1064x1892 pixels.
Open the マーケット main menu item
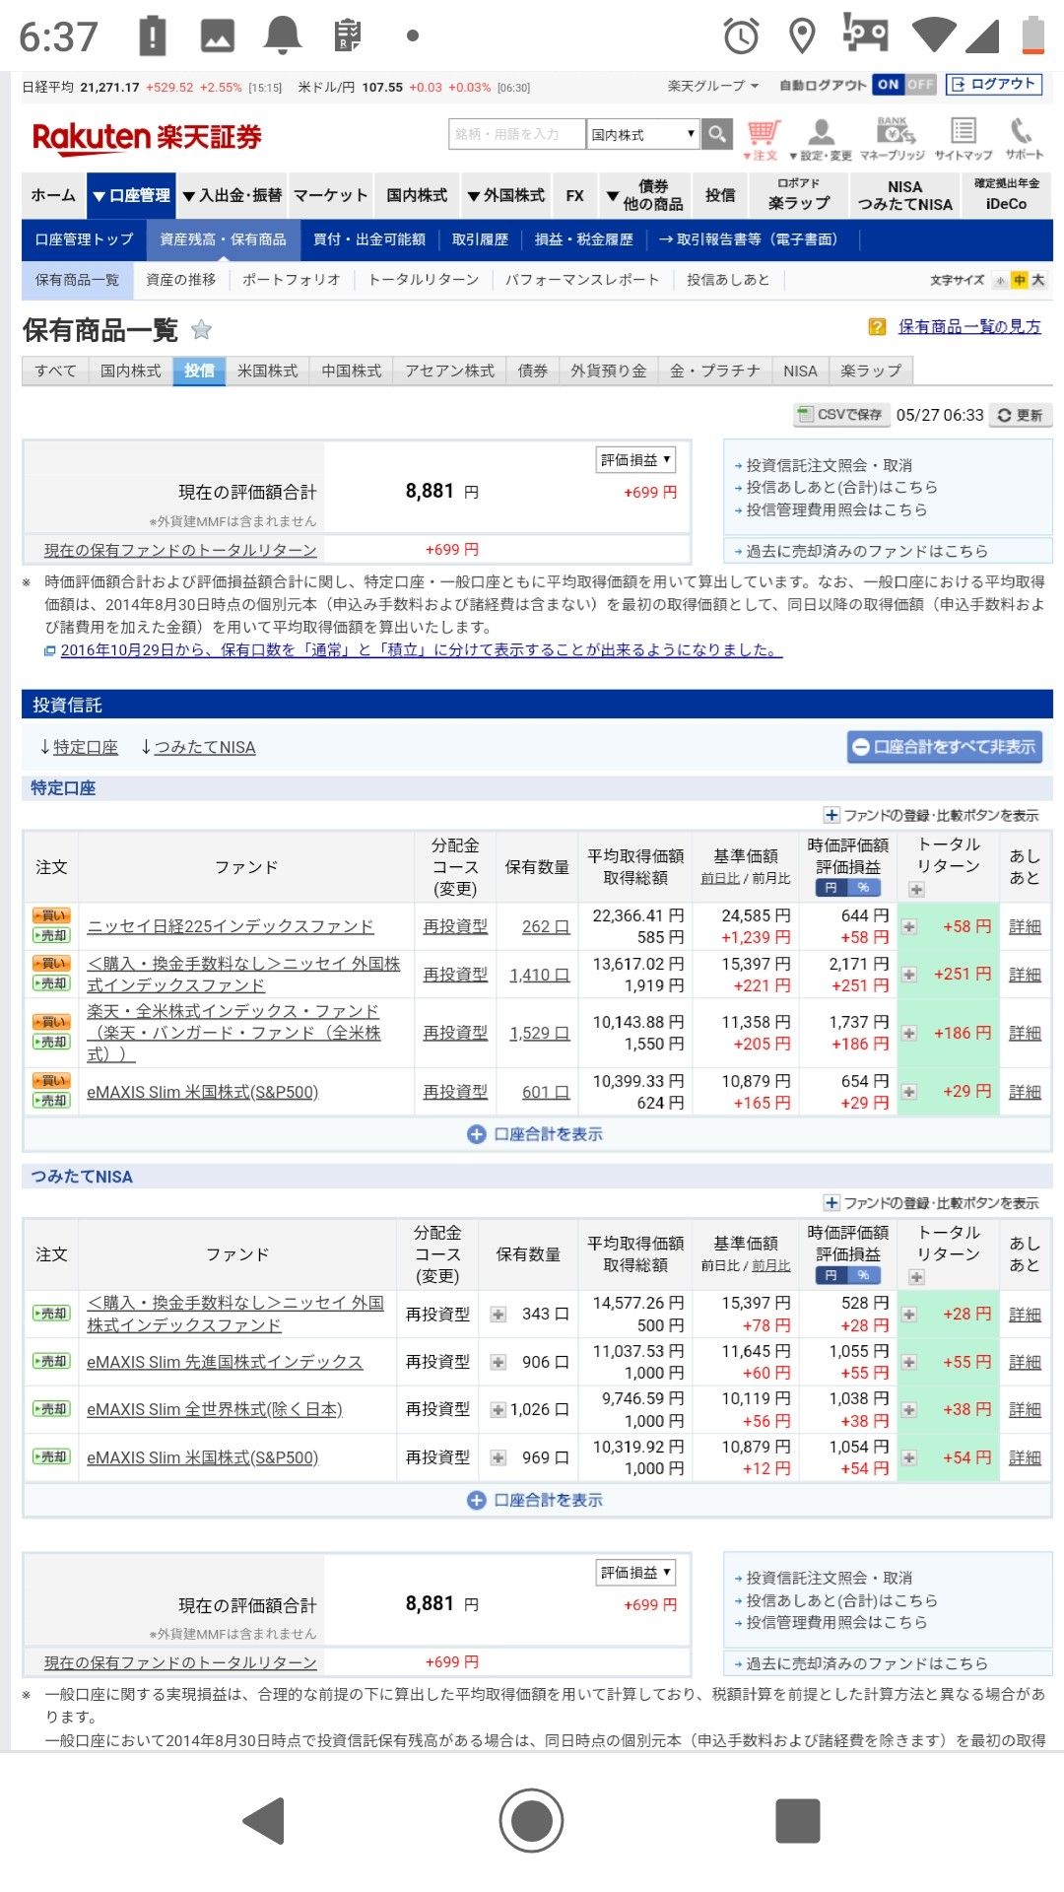(x=331, y=195)
